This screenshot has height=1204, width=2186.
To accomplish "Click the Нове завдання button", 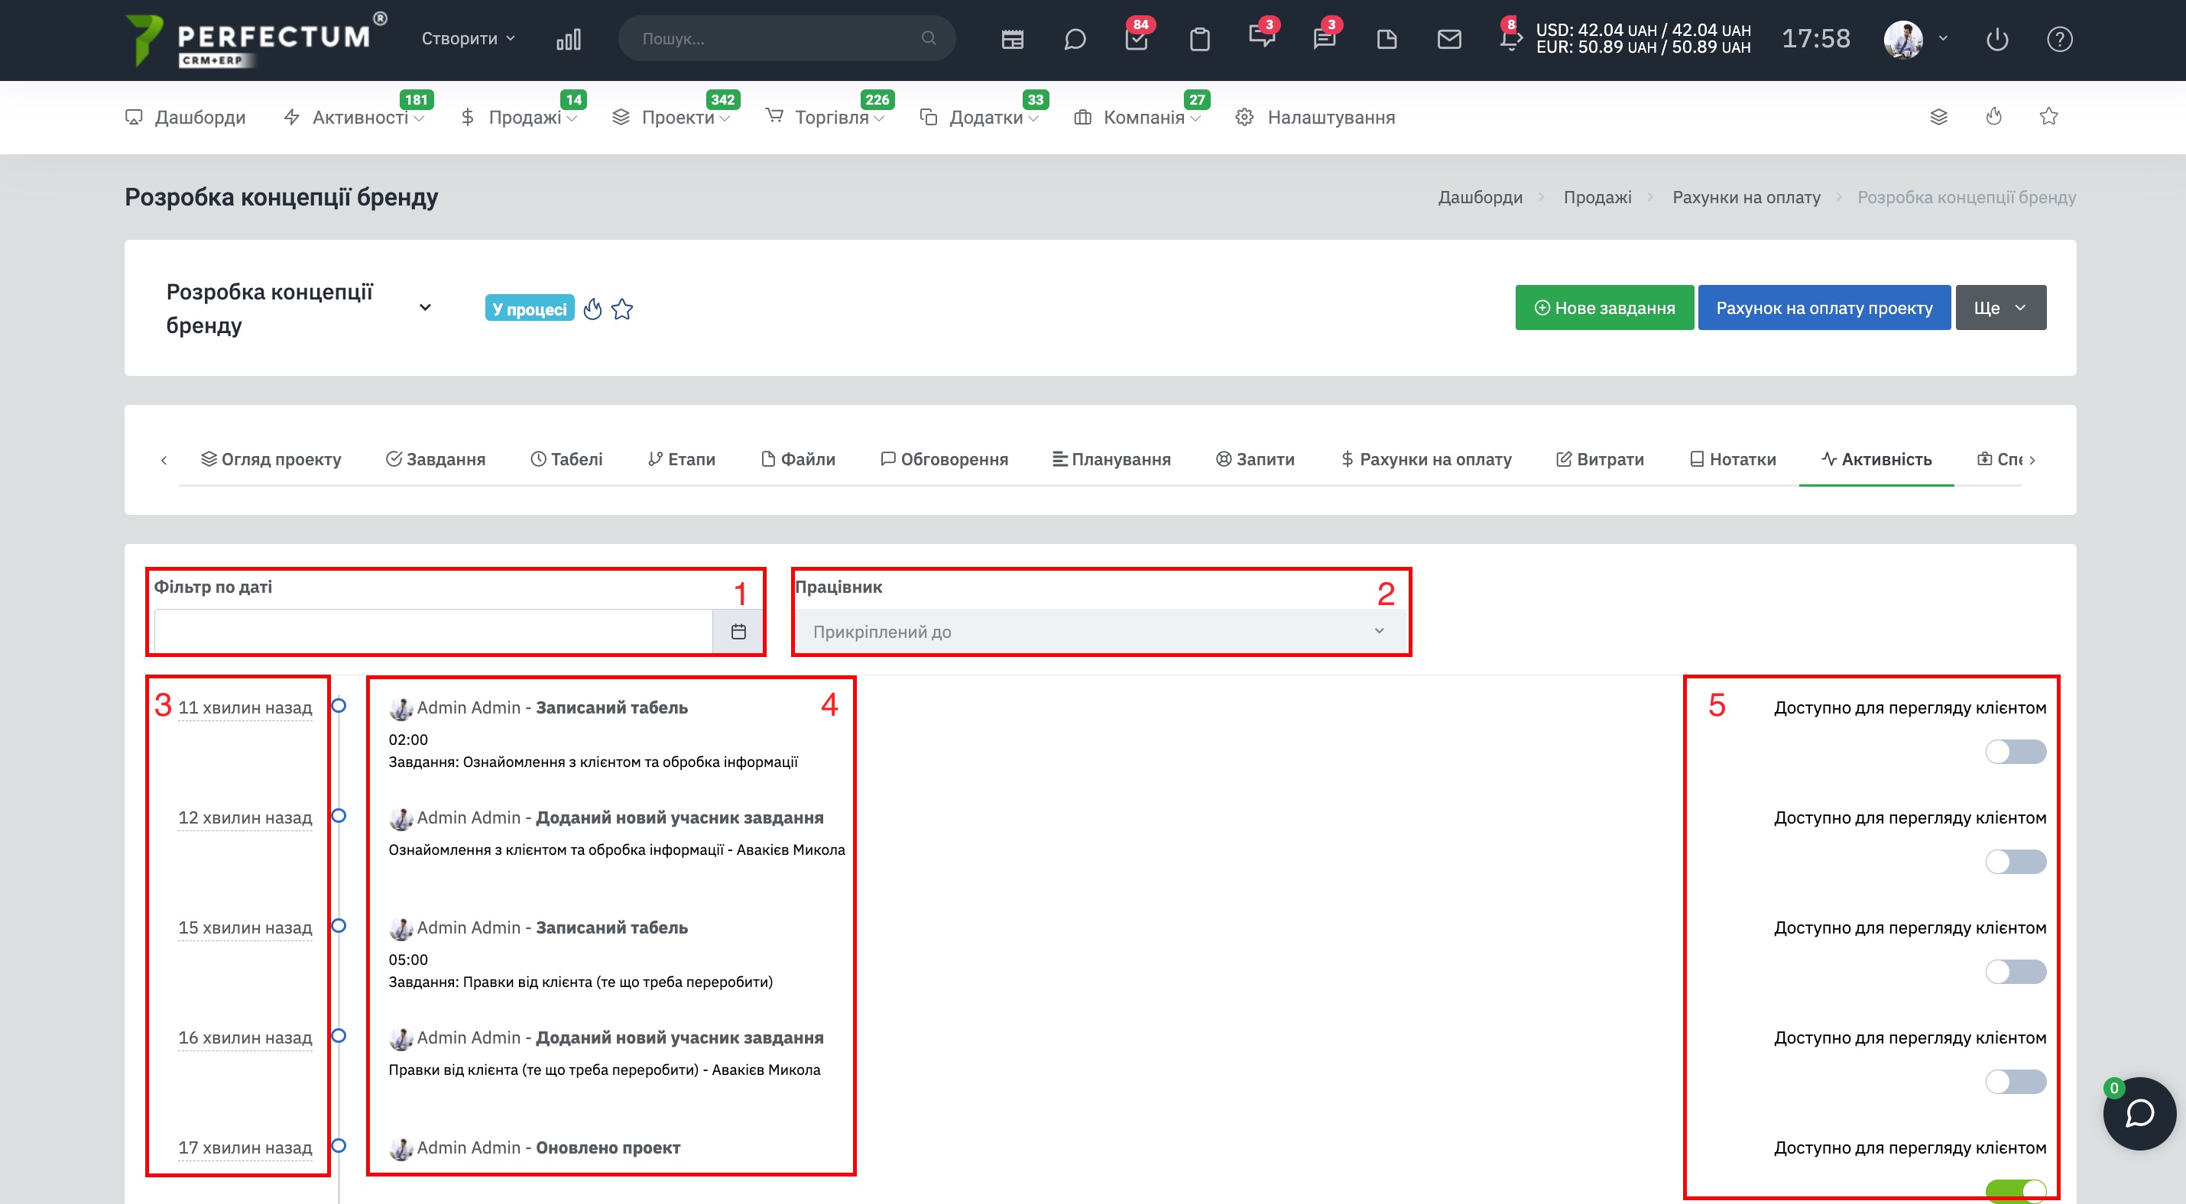I will coord(1604,308).
